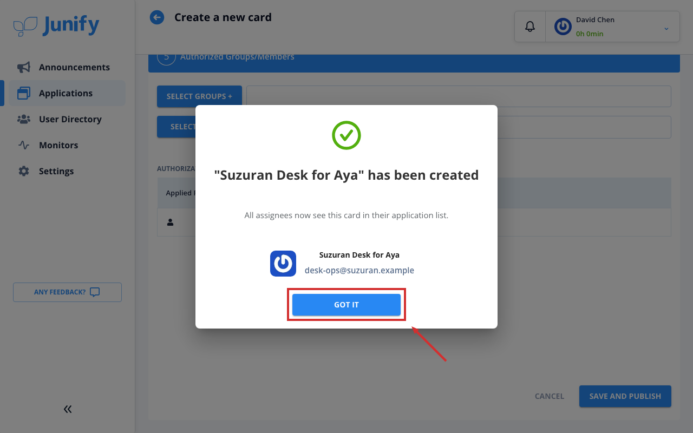
Task: Open User Directory in the sidebar
Action: (x=67, y=119)
